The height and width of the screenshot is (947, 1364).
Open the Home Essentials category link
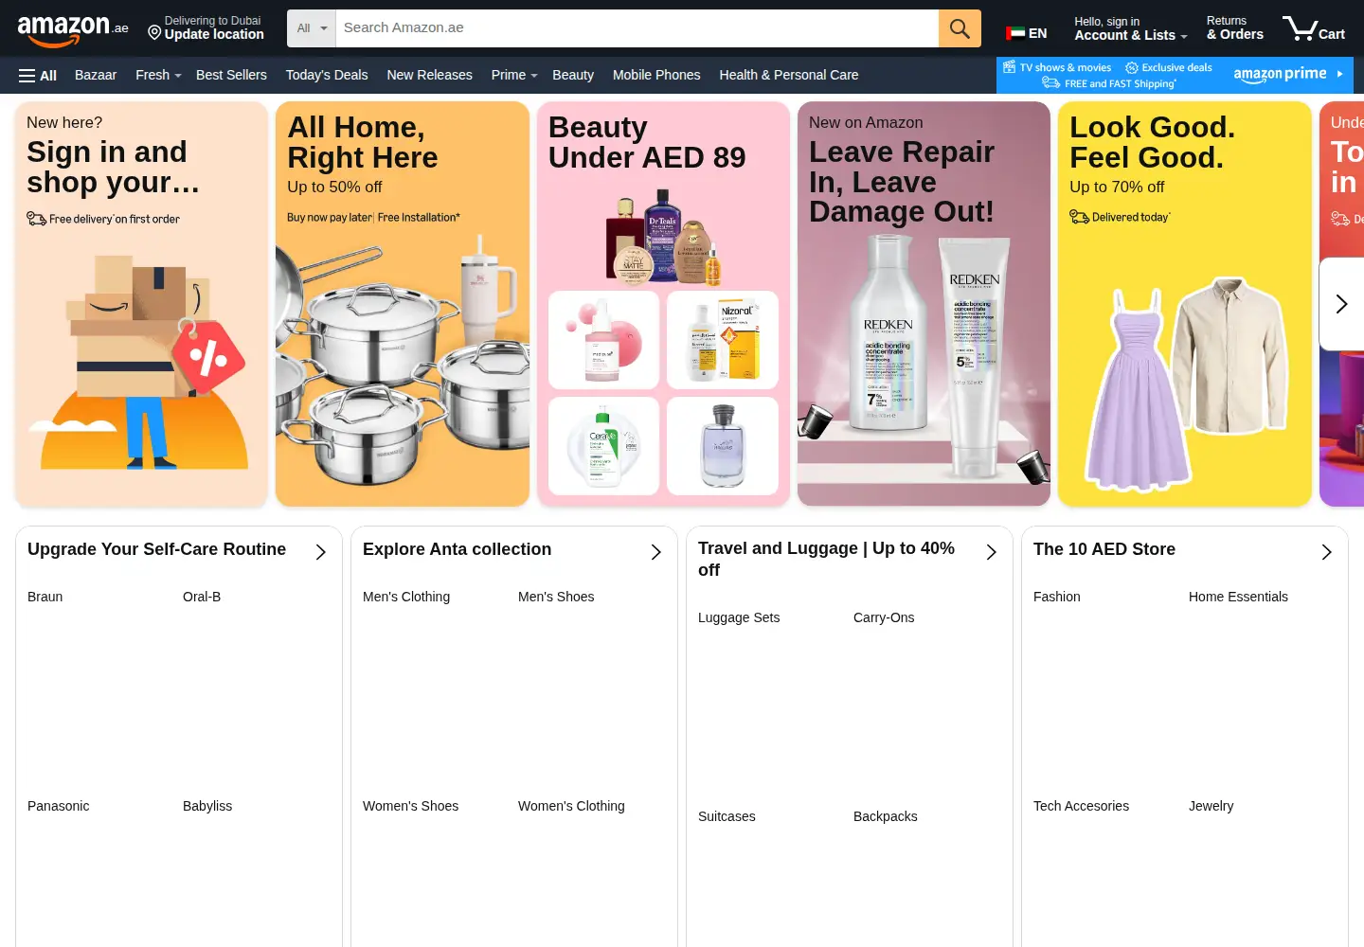1238,597
